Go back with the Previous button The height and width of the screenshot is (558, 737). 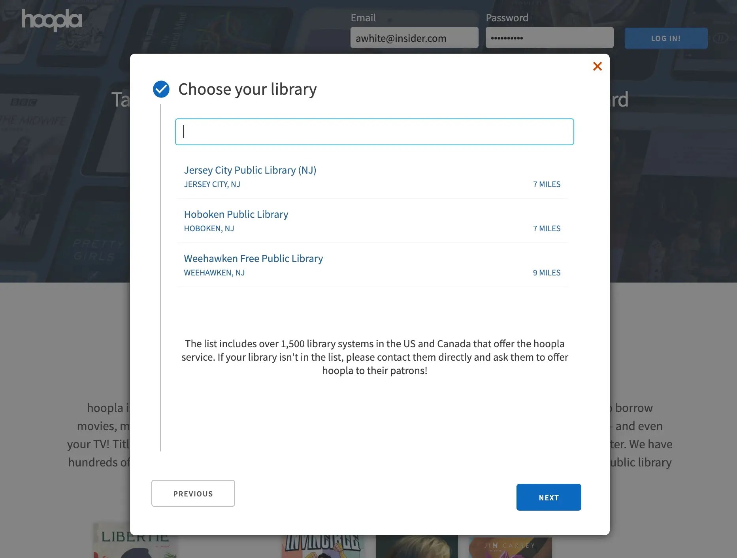point(193,493)
